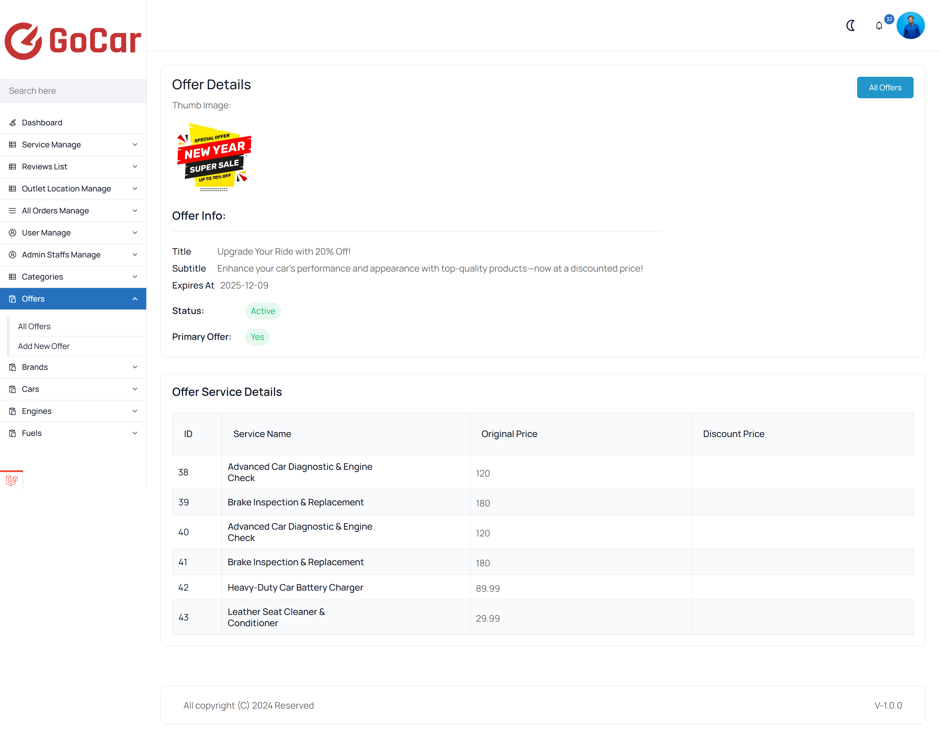Click the Active status badge
The image size is (939, 738).
pyautogui.click(x=263, y=311)
